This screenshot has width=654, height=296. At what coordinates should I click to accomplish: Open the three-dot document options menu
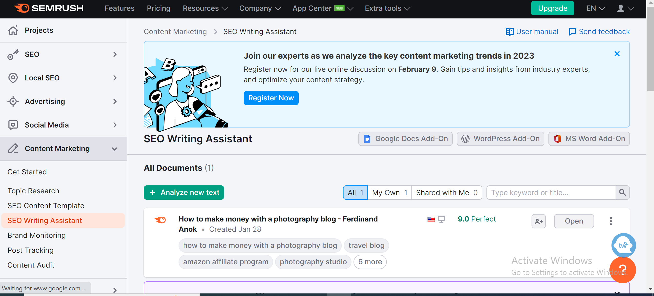pos(611,221)
